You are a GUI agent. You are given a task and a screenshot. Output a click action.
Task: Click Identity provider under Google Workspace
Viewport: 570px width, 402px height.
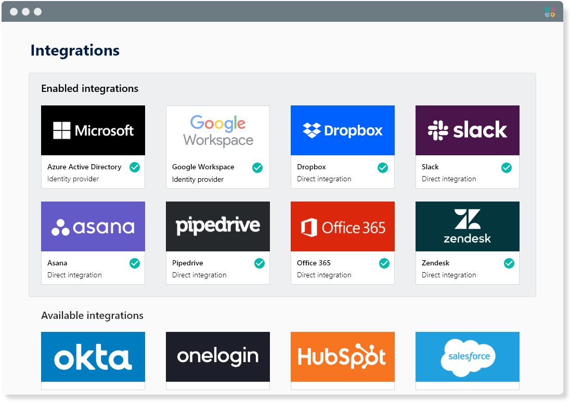pos(198,179)
